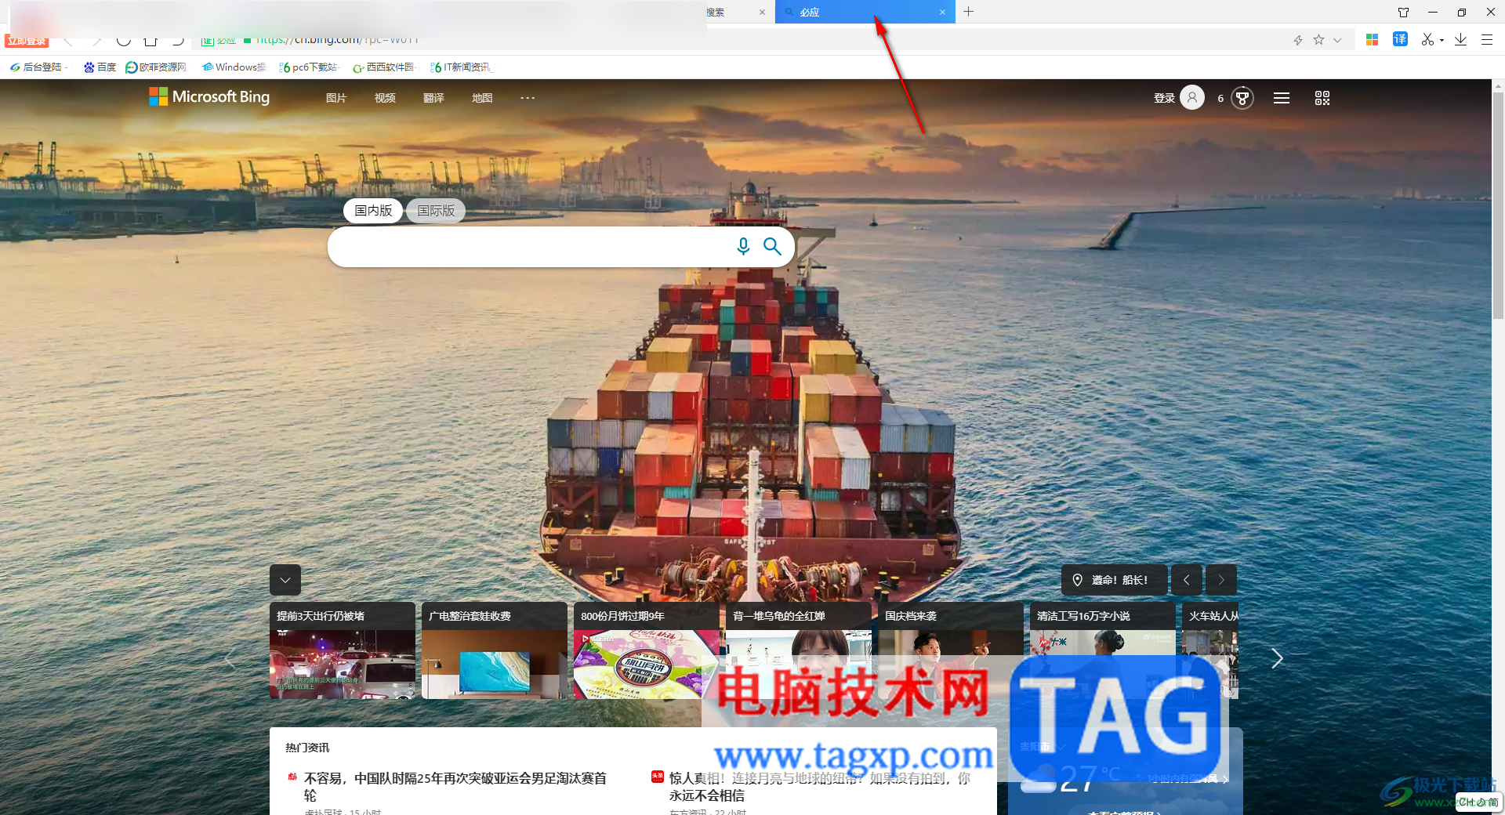This screenshot has height=815, width=1505.
Task: Open the browser downloads icon
Action: 1460,39
